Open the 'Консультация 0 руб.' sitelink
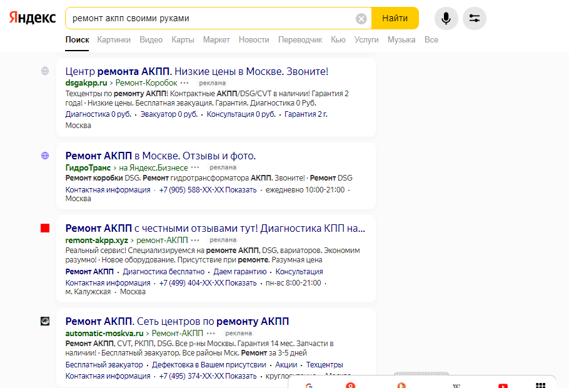Screen dimensions: 569x388 (241, 114)
